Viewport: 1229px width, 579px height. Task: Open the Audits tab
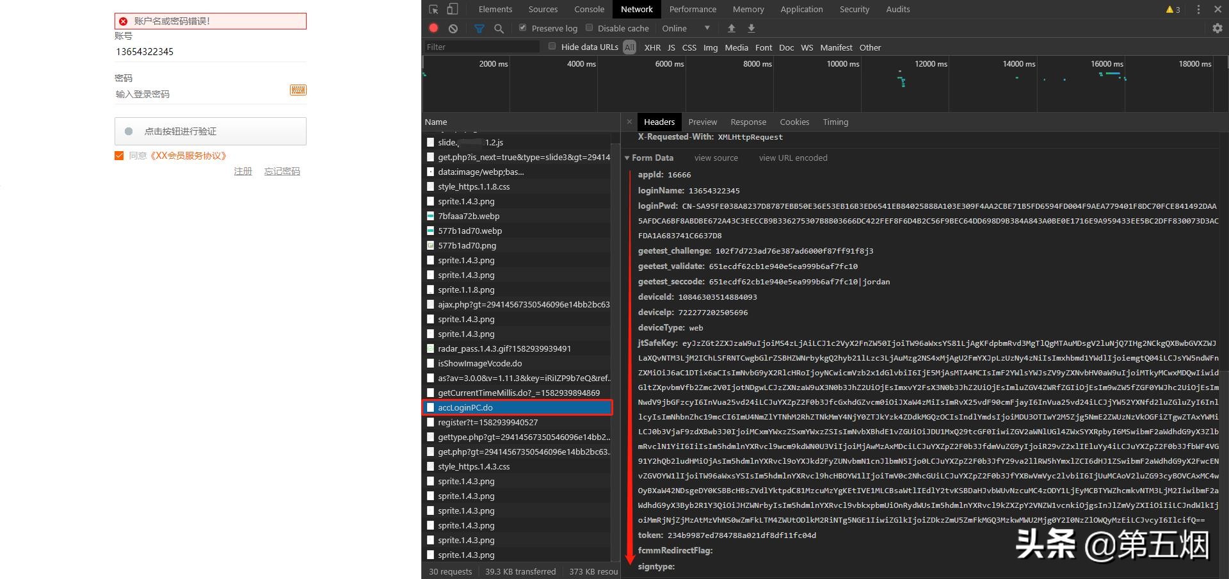897,9
